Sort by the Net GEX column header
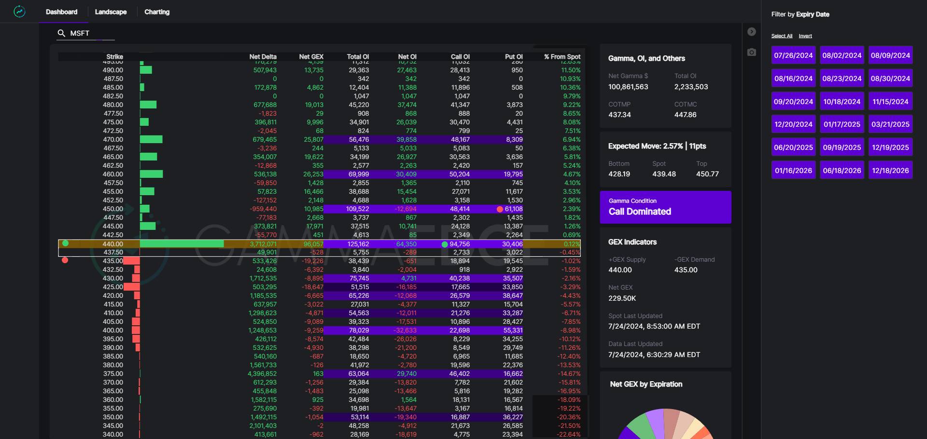 click(x=311, y=57)
